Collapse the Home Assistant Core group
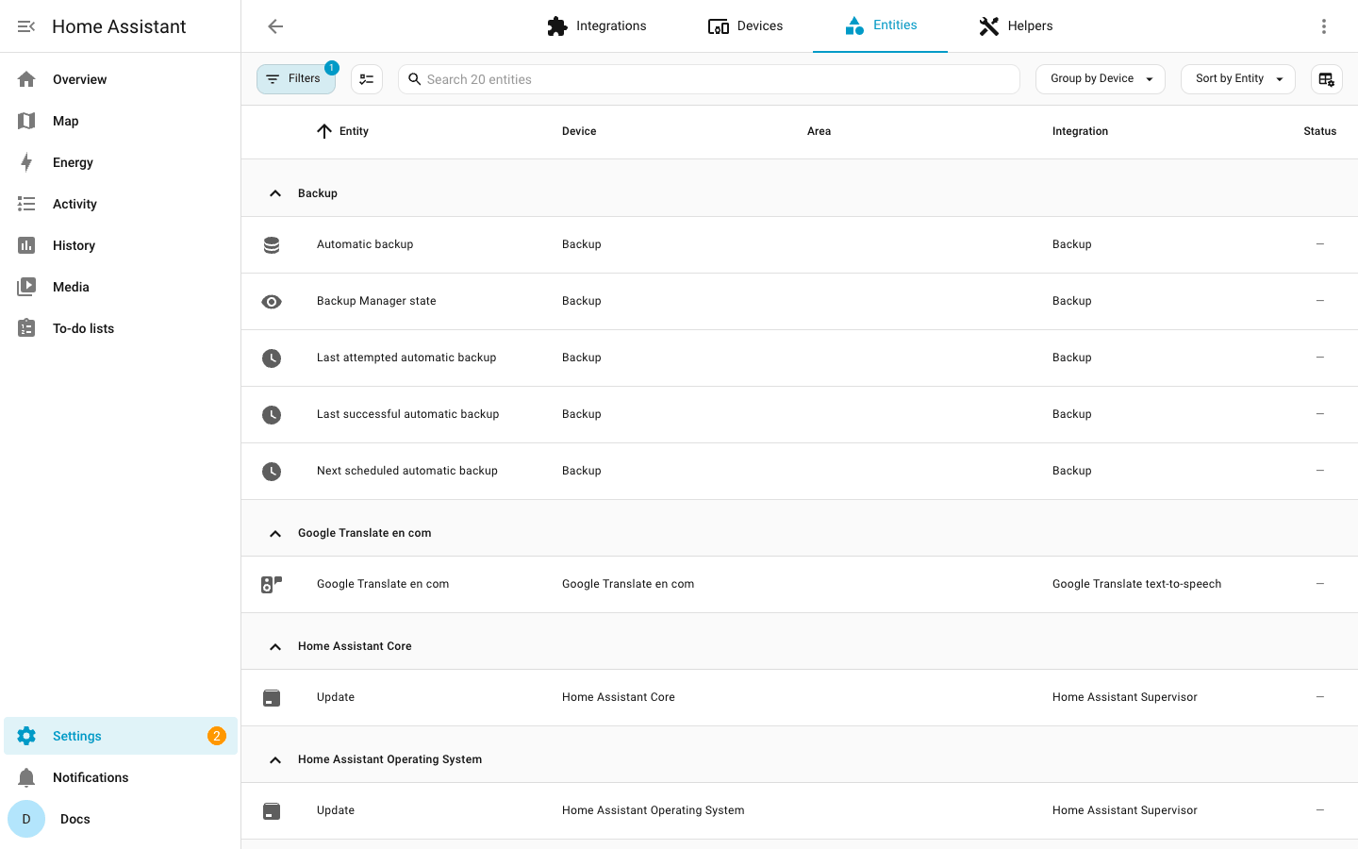This screenshot has width=1358, height=849. click(275, 646)
